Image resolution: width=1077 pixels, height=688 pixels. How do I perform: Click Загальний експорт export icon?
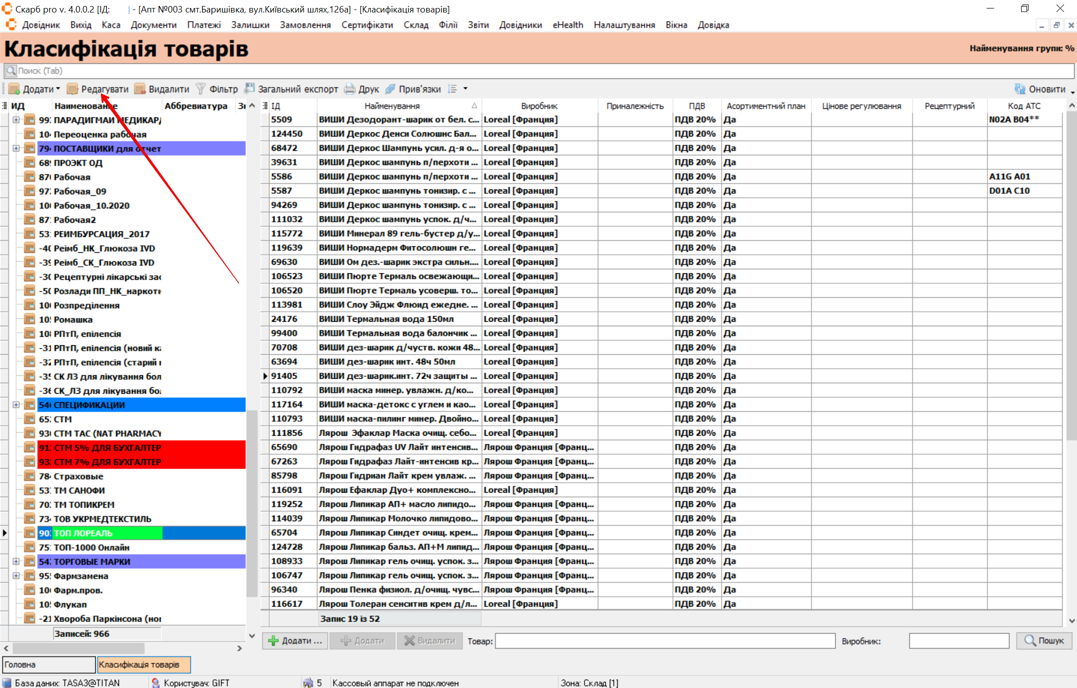(250, 89)
